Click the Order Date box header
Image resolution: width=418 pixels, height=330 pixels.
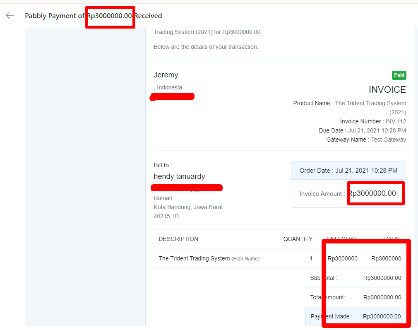pyautogui.click(x=348, y=171)
